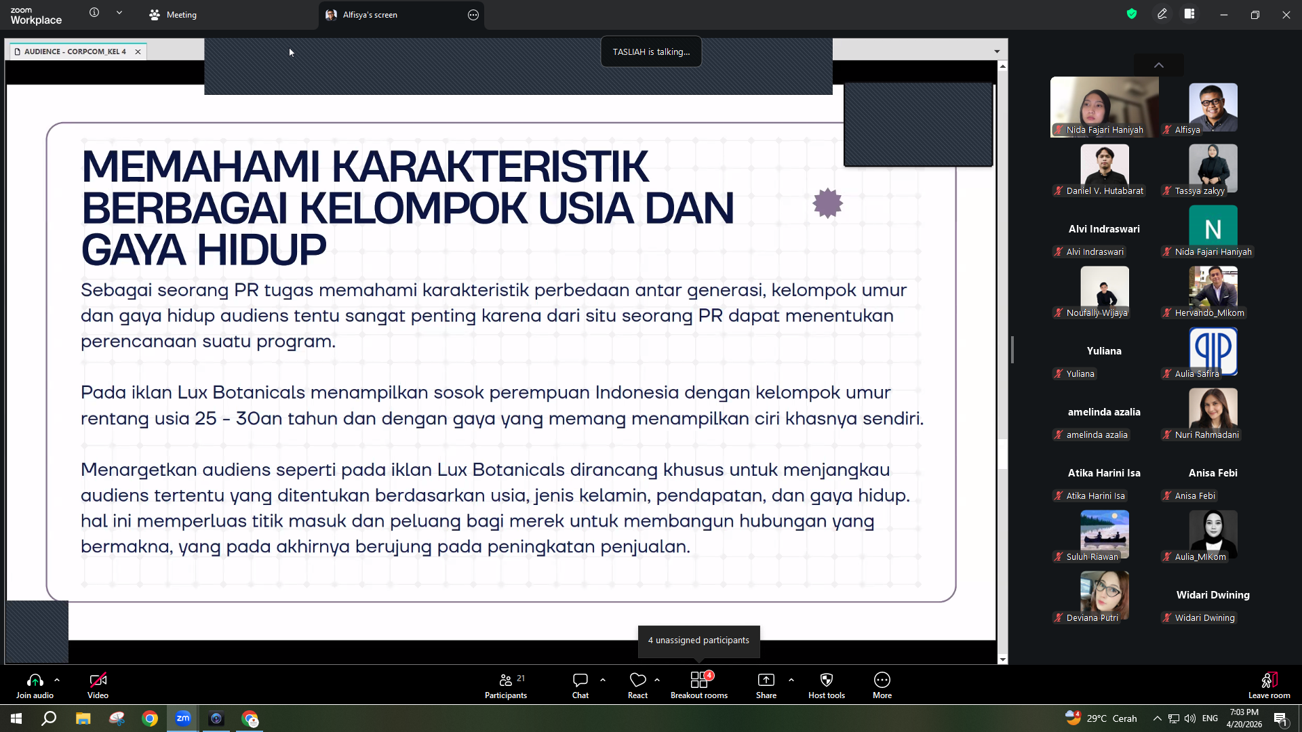
Task: Close the AUDIENCE - CORPCOM_KEL 4 tab
Action: tap(138, 52)
